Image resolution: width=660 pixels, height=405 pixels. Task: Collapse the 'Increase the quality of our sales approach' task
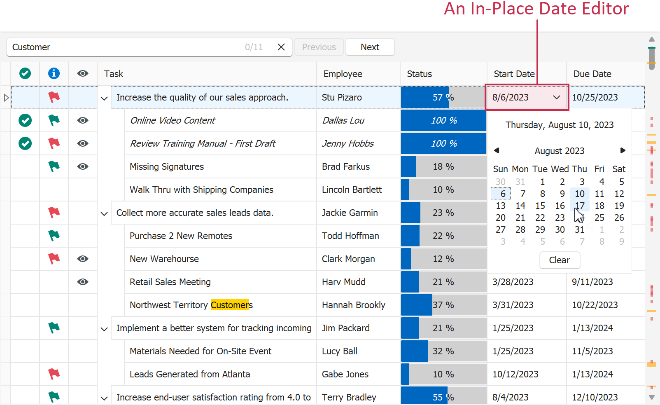coord(104,98)
